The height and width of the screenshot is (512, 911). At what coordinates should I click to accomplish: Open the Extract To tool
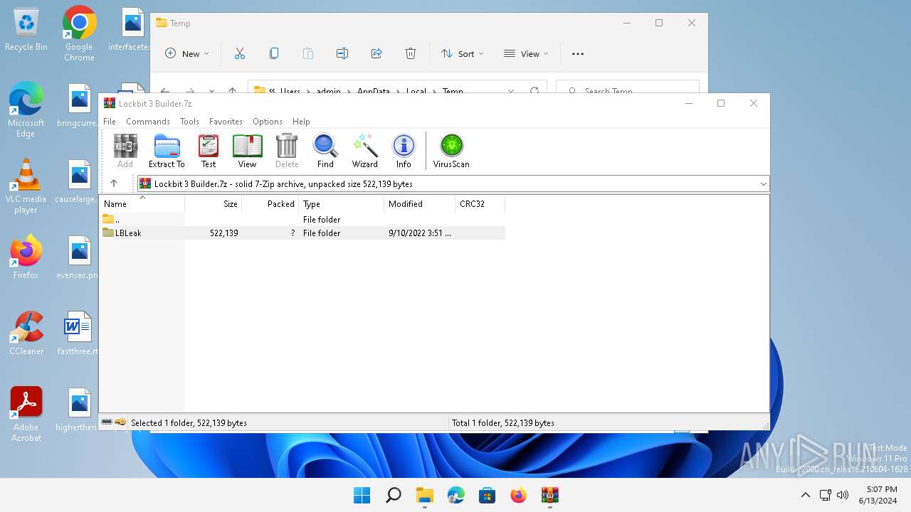[x=167, y=151]
